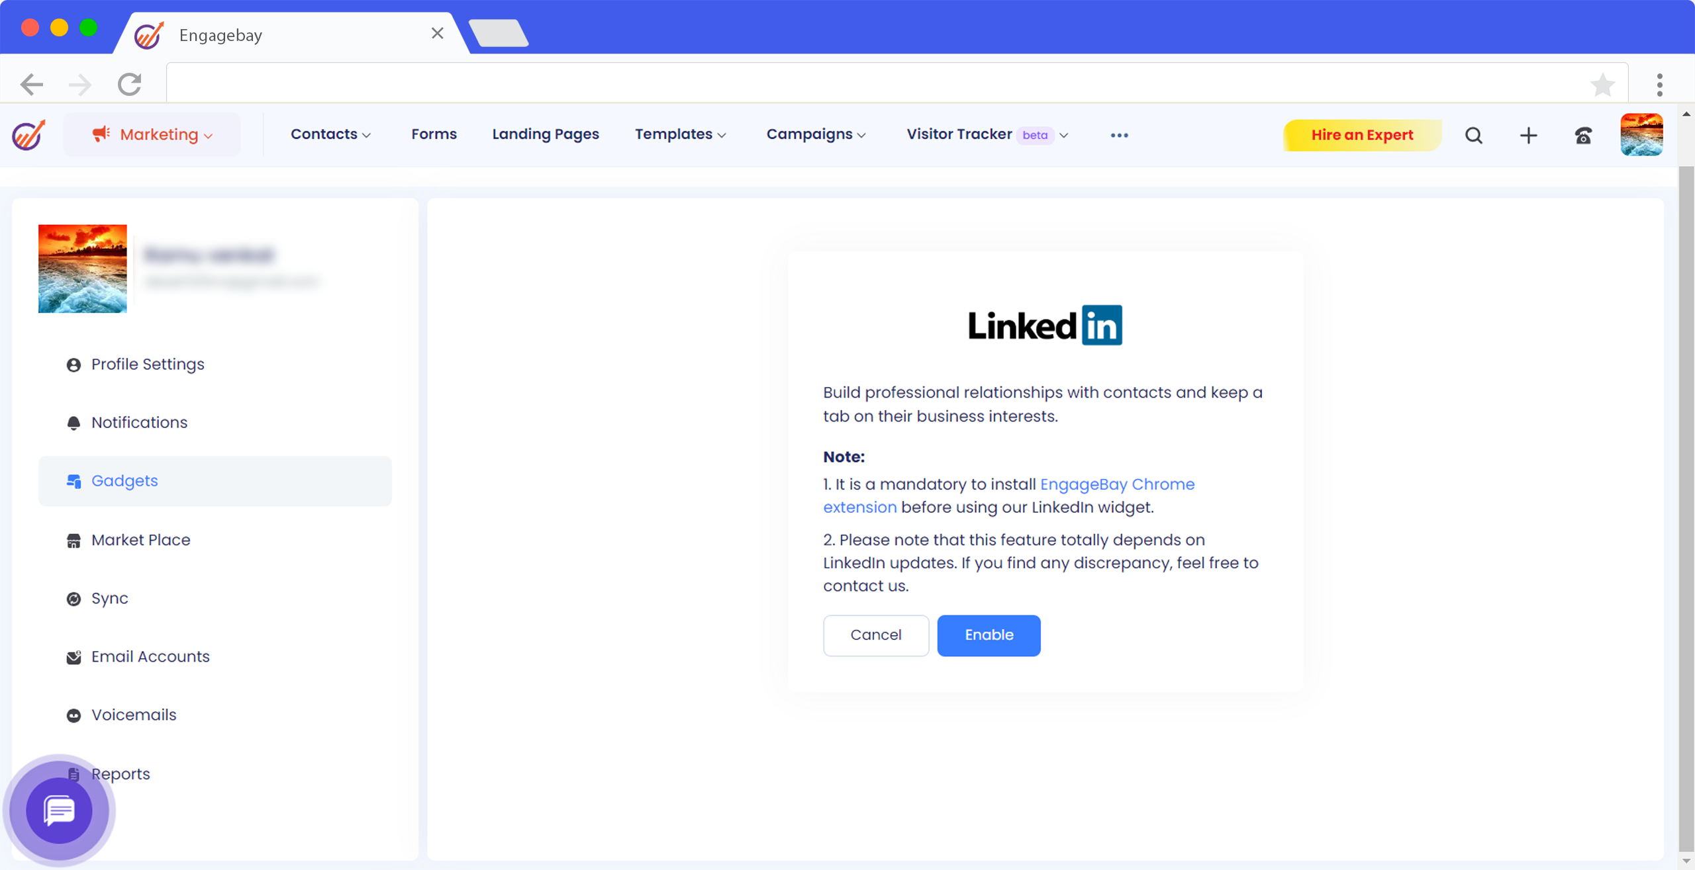This screenshot has width=1695, height=870.
Task: Reload the page with refresh icon
Action: (130, 85)
